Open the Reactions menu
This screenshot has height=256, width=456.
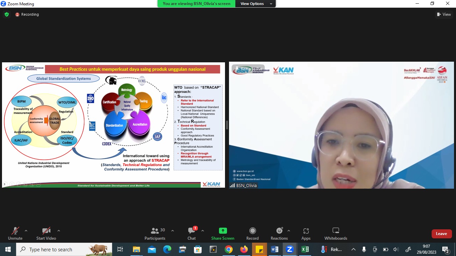pyautogui.click(x=279, y=234)
